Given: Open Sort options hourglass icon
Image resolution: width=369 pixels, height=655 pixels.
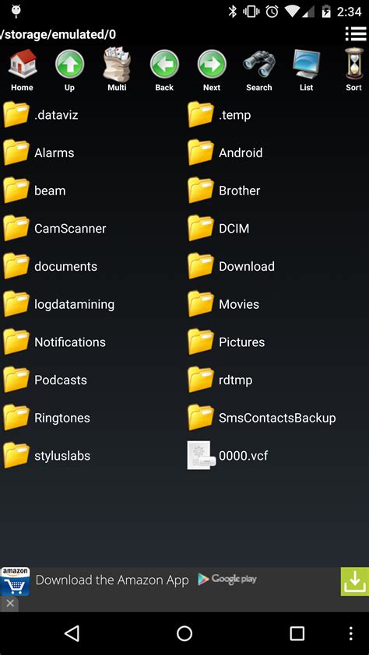Looking at the screenshot, I should (x=353, y=64).
